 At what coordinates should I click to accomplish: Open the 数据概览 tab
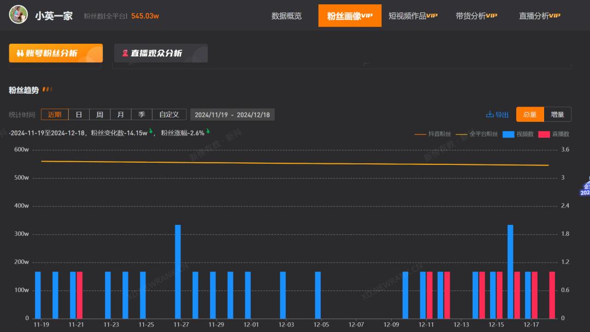point(286,16)
